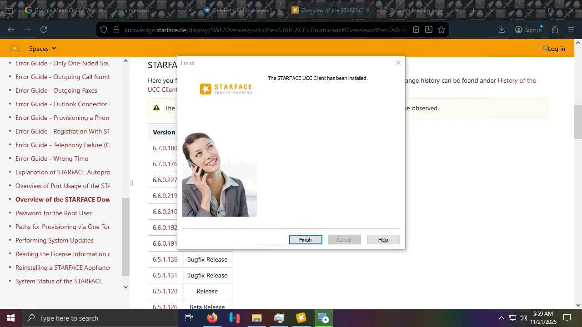Open File Explorer from the taskbar
This screenshot has width=582, height=327.
tap(256, 318)
